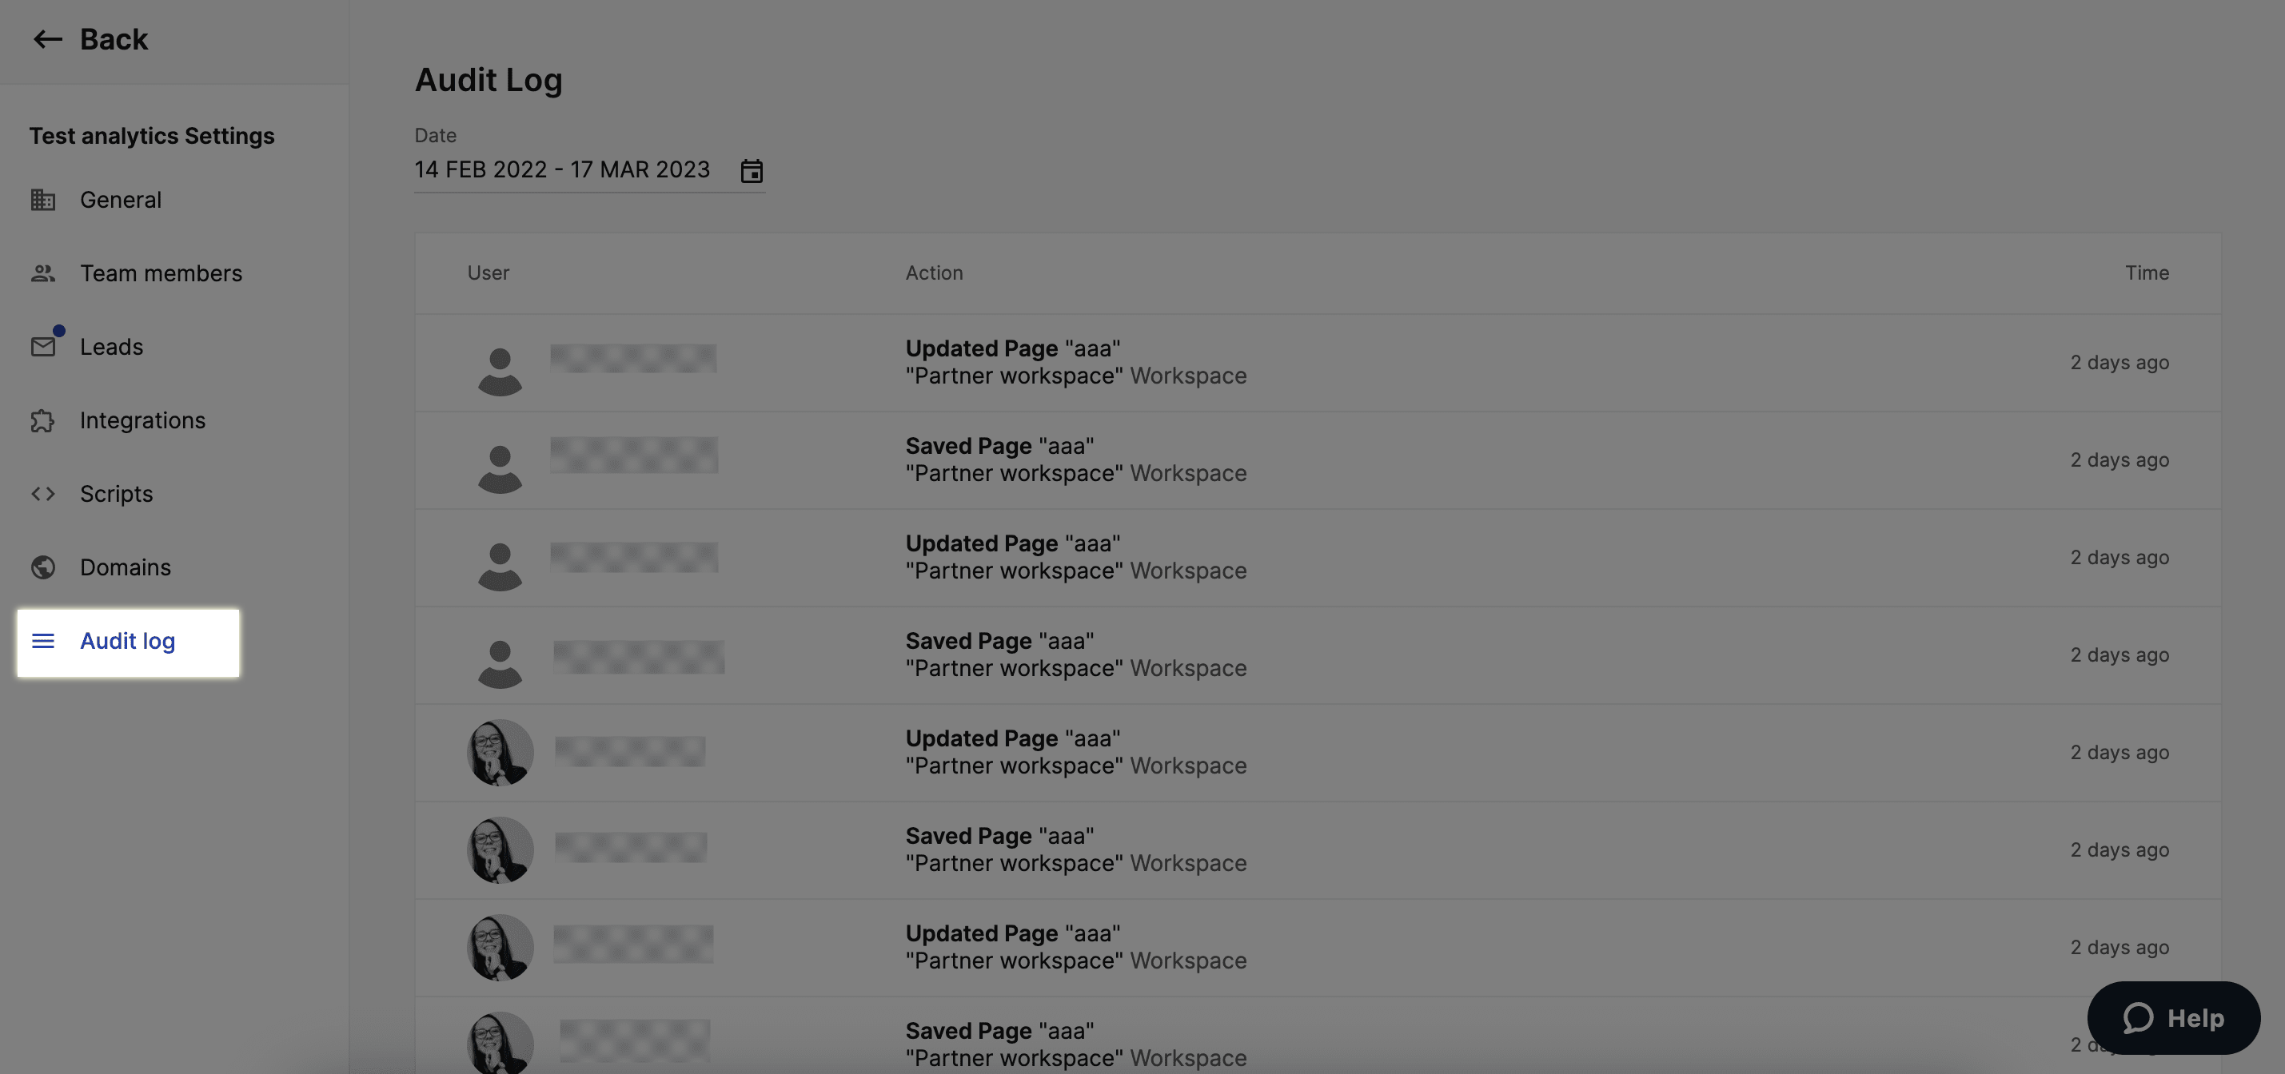Click third row 'Updated Page "aaa"' action text
Viewport: 2285px width, 1074px height.
pyautogui.click(x=1012, y=543)
